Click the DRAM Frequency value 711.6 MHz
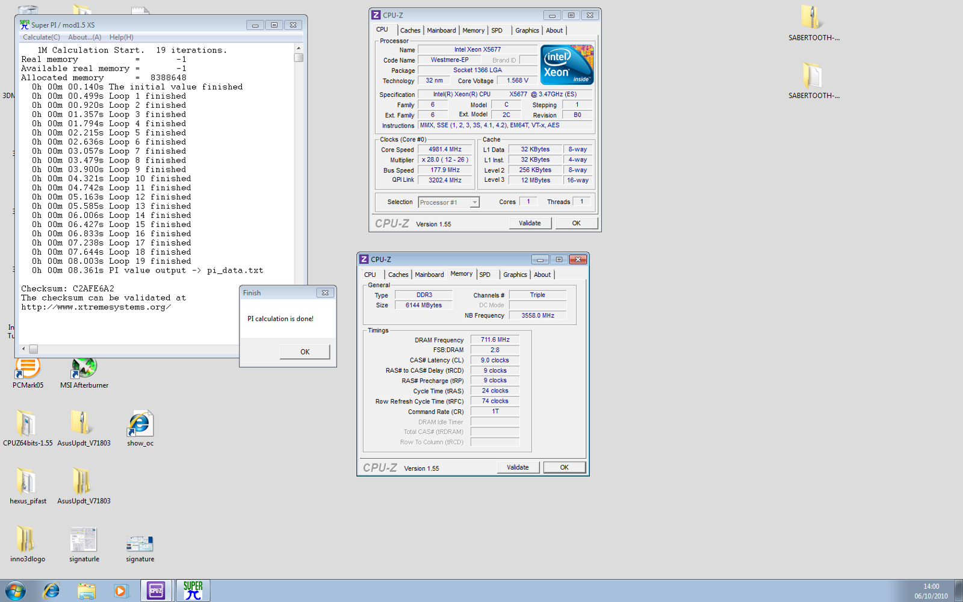Screen dimensions: 963x602 point(495,340)
